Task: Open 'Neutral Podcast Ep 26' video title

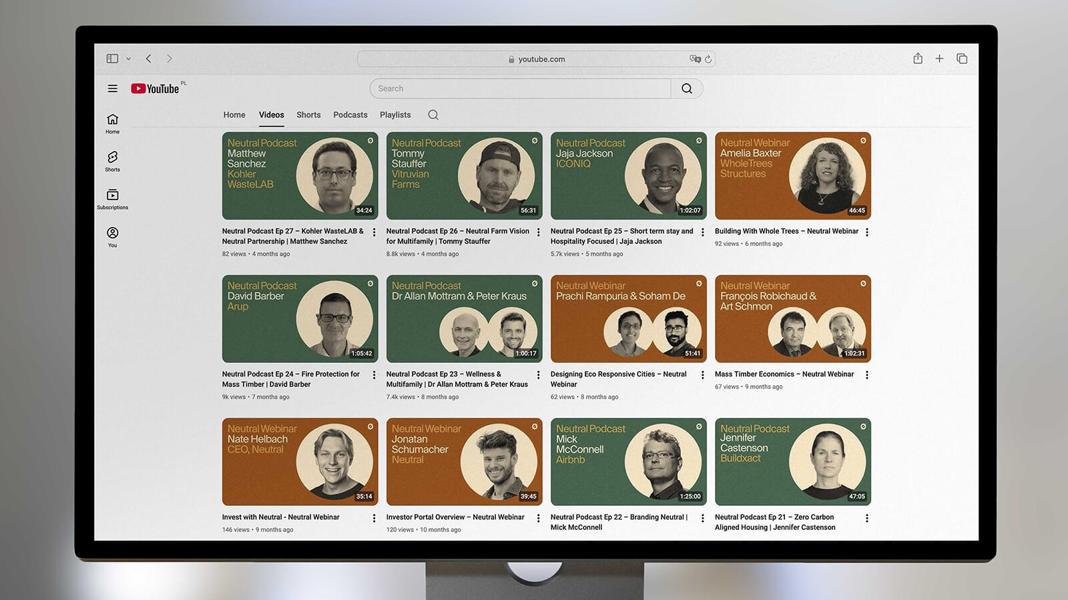Action: coord(458,236)
